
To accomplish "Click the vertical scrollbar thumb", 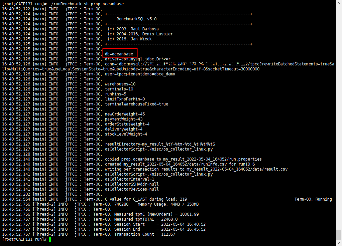I will [x=339, y=235].
